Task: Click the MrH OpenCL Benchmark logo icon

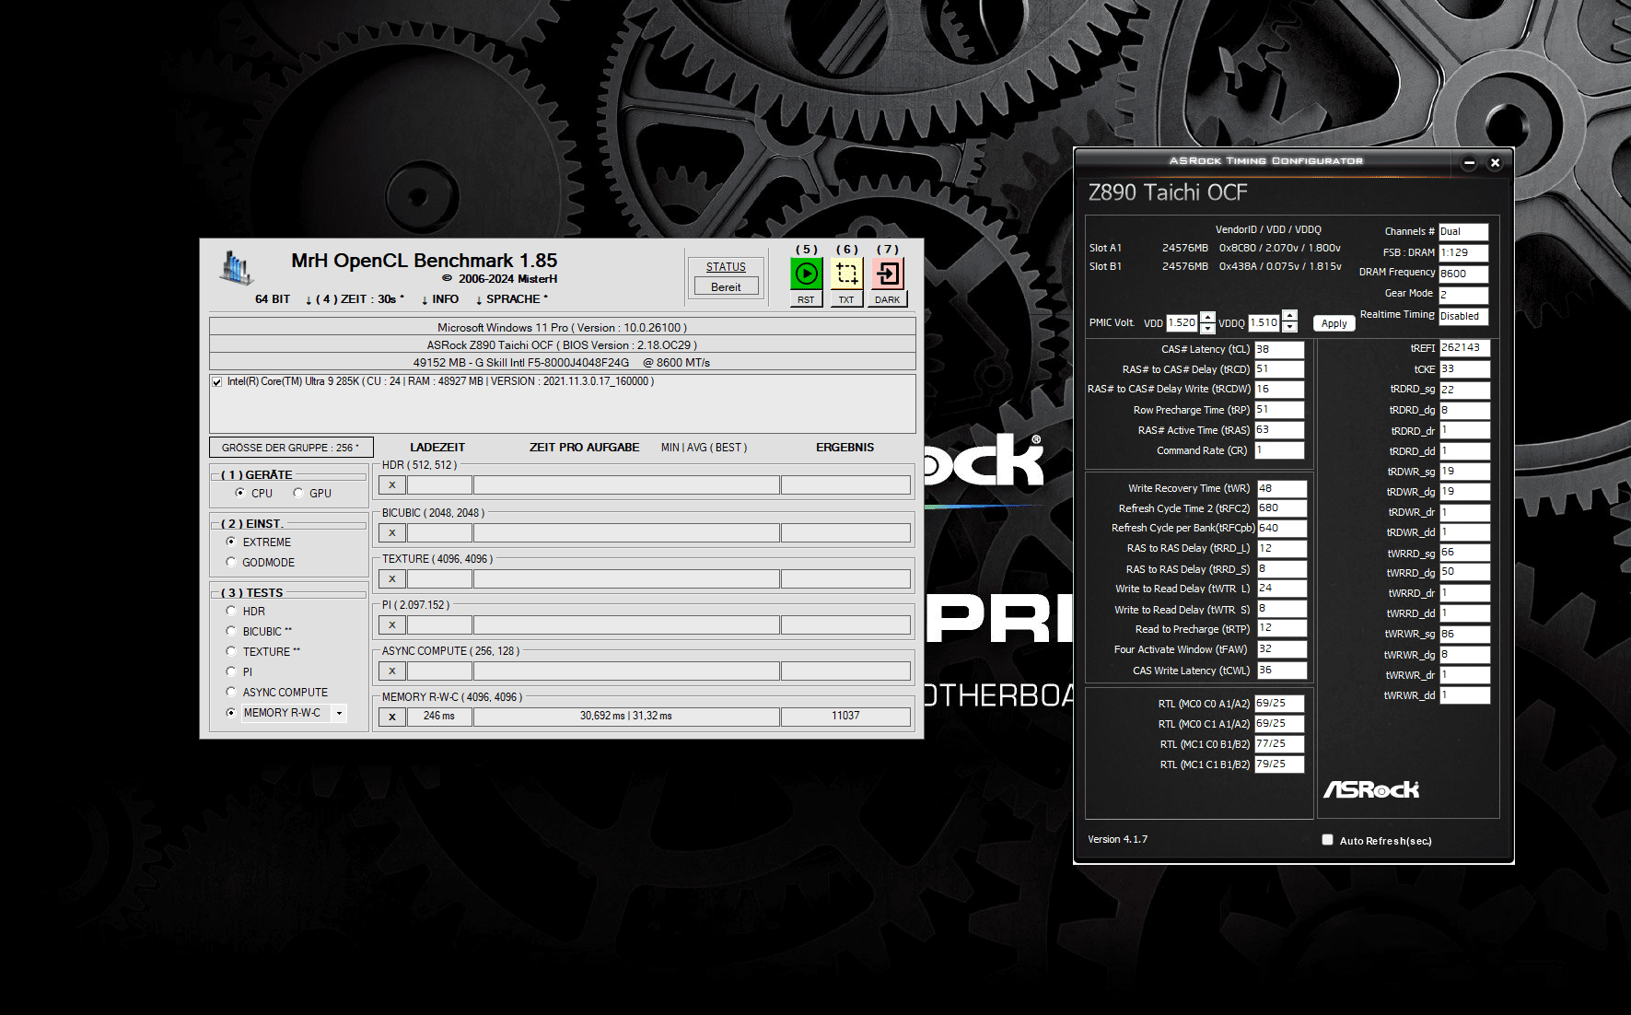Action: 236,267
